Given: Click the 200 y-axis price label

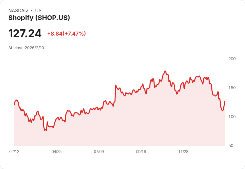Looking at the screenshot, I should pos(232,59).
